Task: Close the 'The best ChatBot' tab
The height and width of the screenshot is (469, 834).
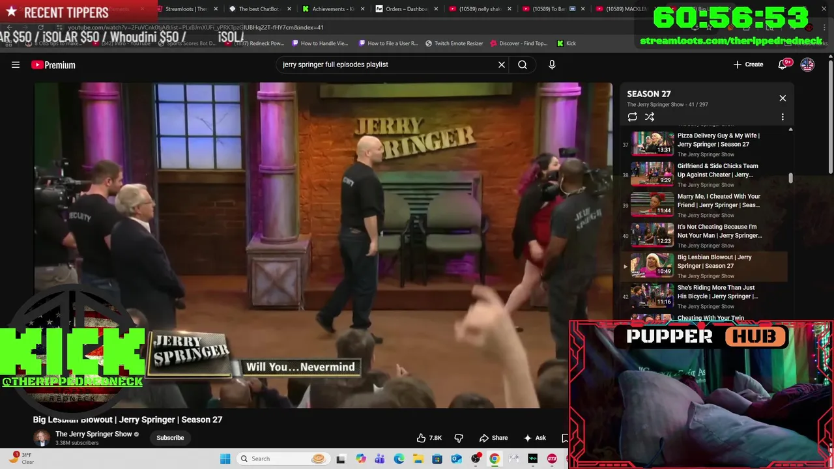Action: [x=289, y=9]
